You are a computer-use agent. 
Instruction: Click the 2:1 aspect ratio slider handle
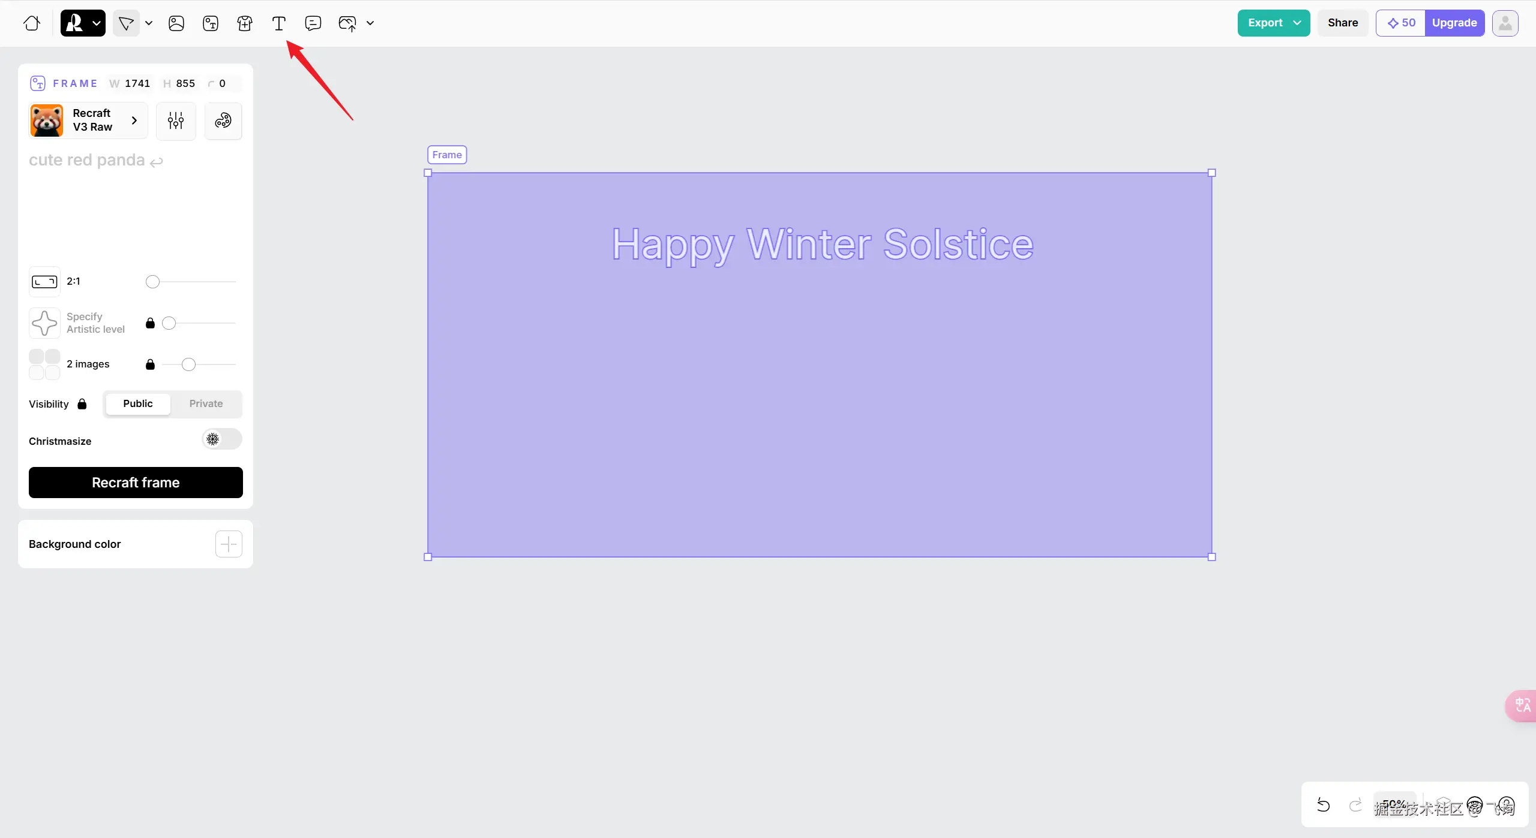pyautogui.click(x=153, y=282)
